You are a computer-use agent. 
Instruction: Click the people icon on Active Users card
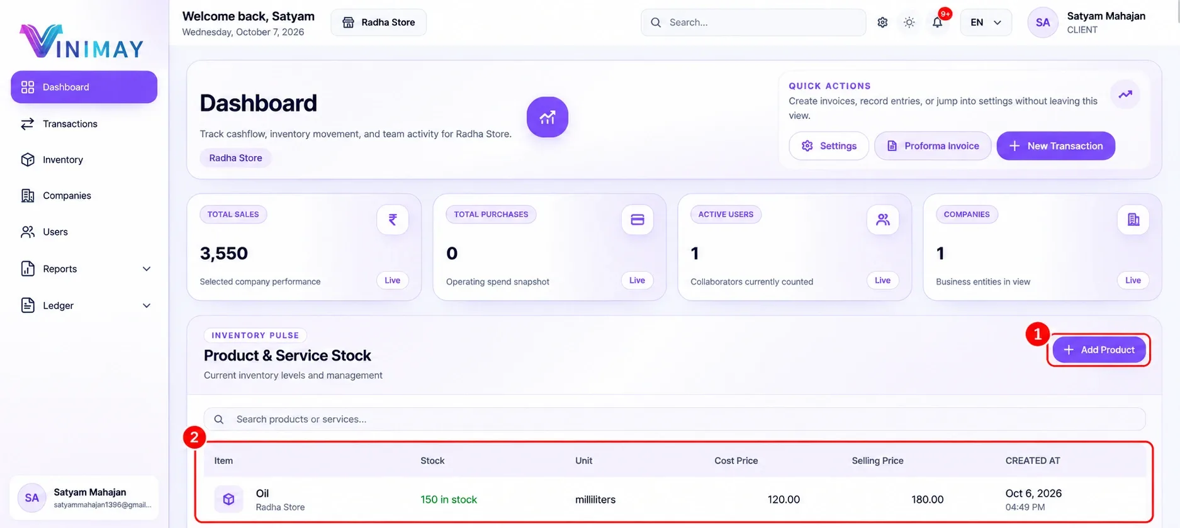(x=883, y=220)
